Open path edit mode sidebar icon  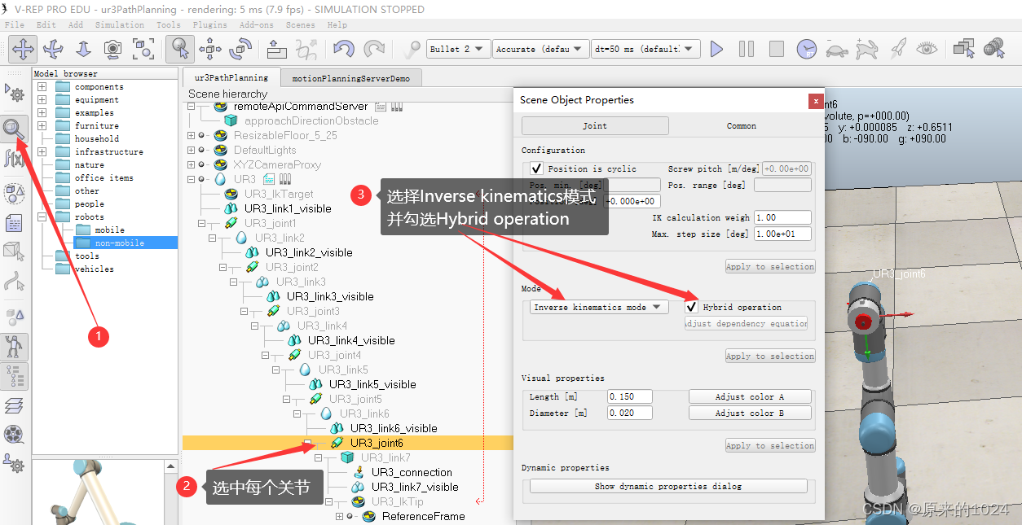[x=15, y=282]
